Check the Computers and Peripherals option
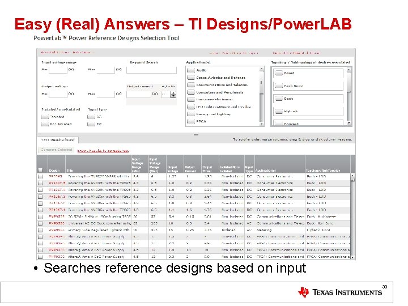 click(x=191, y=92)
